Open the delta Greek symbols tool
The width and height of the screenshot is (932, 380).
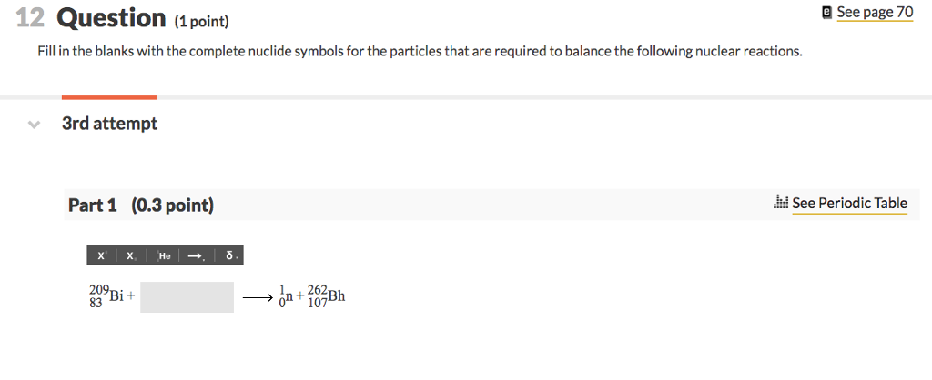(230, 255)
